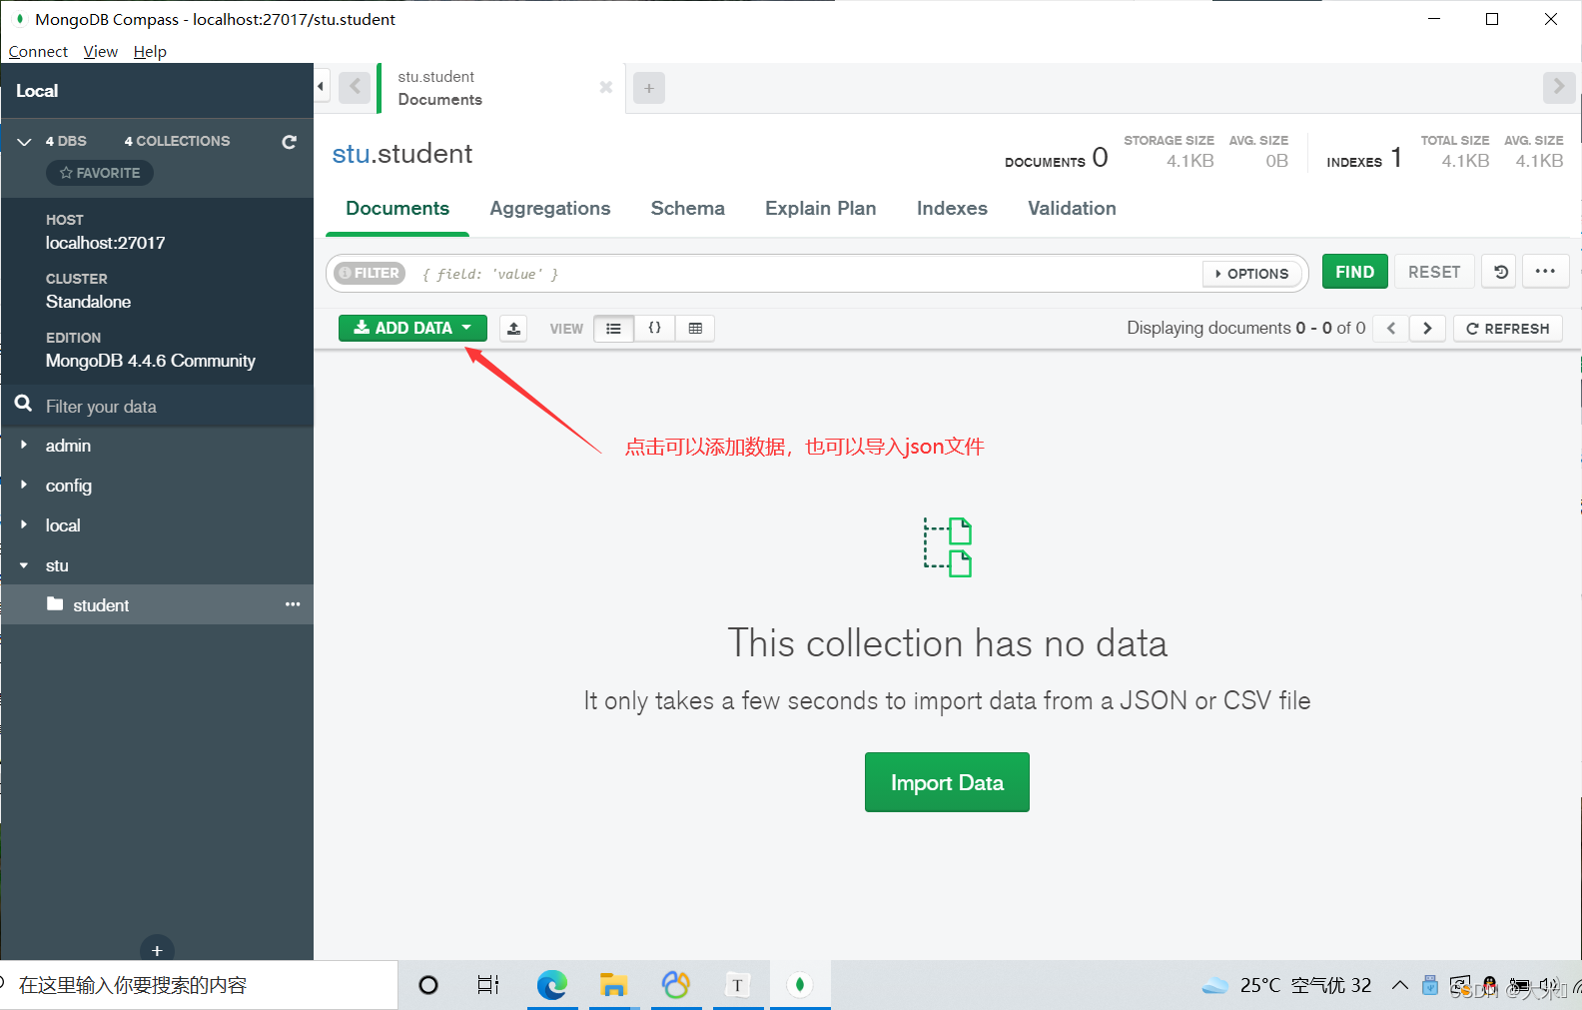The width and height of the screenshot is (1582, 1010).
Task: Go to next tab arrow
Action: tap(1558, 87)
